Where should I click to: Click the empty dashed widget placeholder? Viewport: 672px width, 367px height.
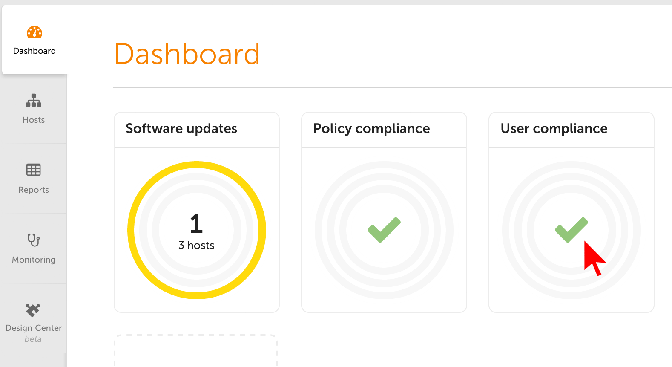tap(196, 352)
